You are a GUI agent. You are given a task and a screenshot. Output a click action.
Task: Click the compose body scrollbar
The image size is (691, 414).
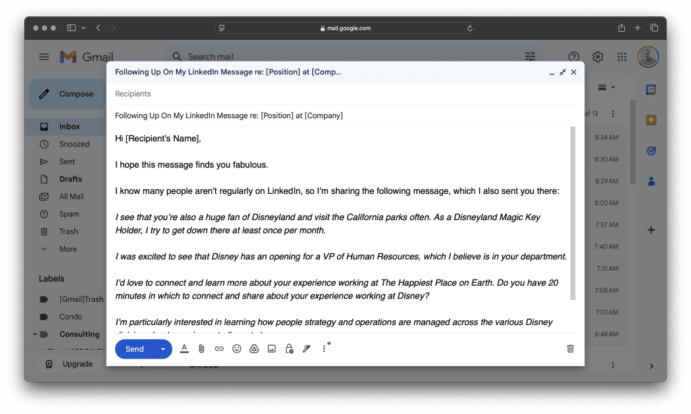click(x=572, y=213)
